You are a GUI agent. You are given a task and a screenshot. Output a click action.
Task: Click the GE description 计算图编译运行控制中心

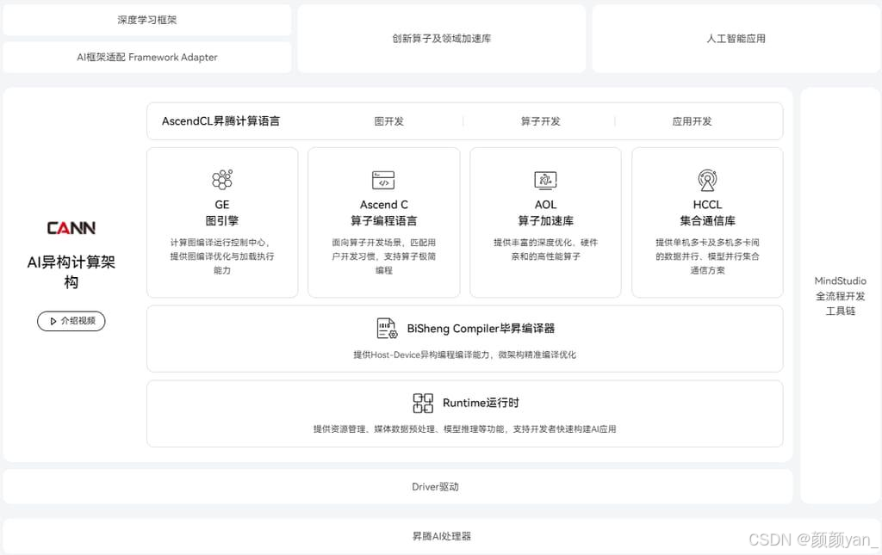pos(222,256)
